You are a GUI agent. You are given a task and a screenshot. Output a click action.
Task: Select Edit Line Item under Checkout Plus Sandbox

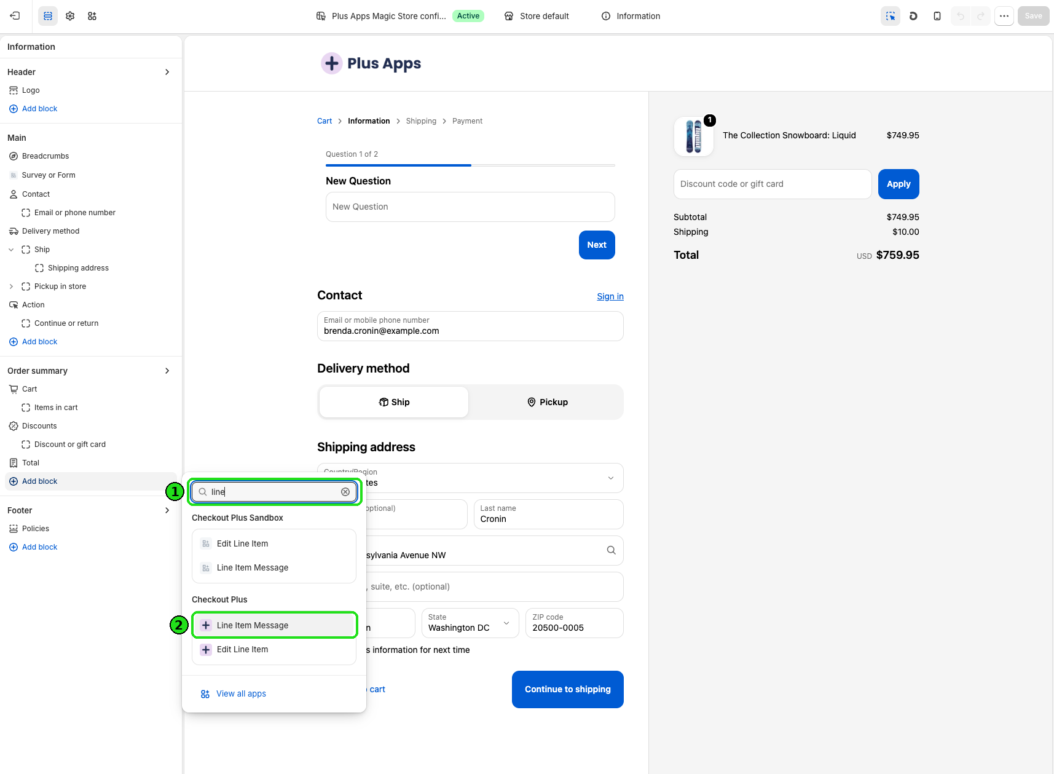pyautogui.click(x=274, y=543)
